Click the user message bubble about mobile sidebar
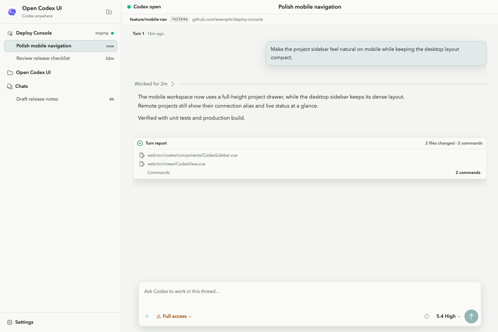This screenshot has height=332, width=498. (x=376, y=54)
